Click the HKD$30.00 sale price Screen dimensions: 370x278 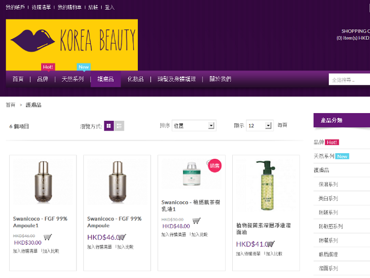pyautogui.click(x=28, y=243)
